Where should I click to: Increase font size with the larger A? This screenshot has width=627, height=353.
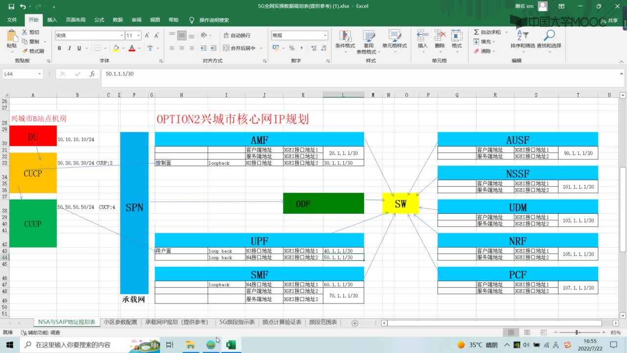[x=147, y=35]
